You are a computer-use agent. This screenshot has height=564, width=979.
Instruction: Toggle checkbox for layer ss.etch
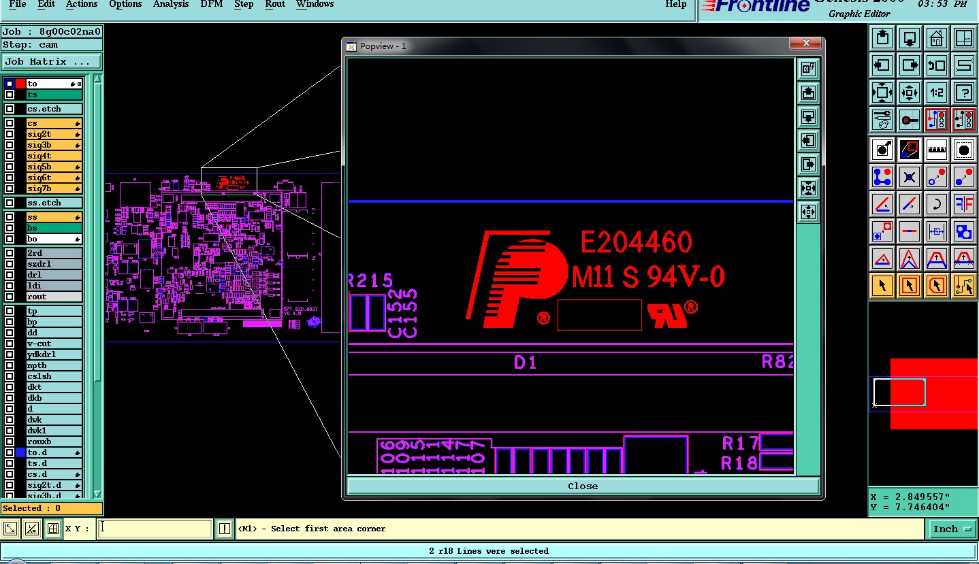(10, 203)
